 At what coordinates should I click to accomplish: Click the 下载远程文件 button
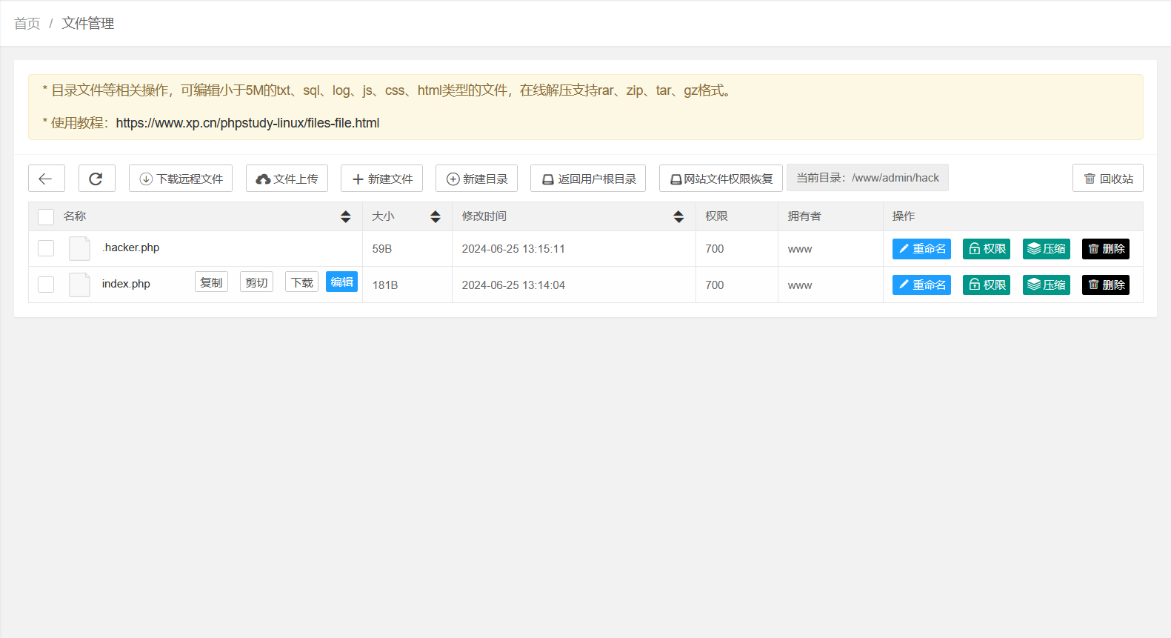(181, 179)
